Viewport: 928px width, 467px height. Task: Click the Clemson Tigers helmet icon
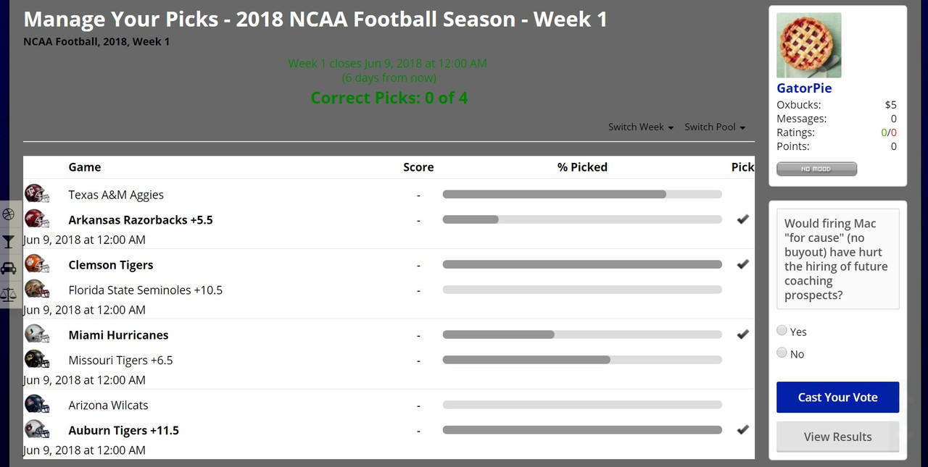point(37,264)
